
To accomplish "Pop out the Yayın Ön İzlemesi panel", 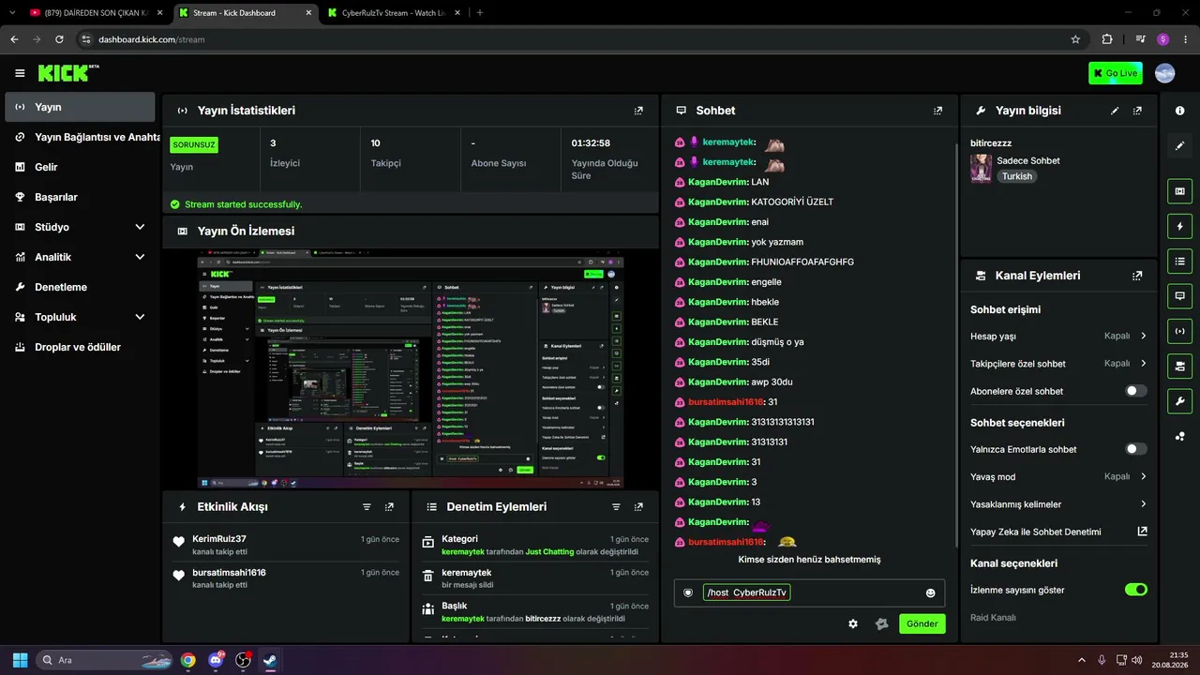I will point(638,231).
